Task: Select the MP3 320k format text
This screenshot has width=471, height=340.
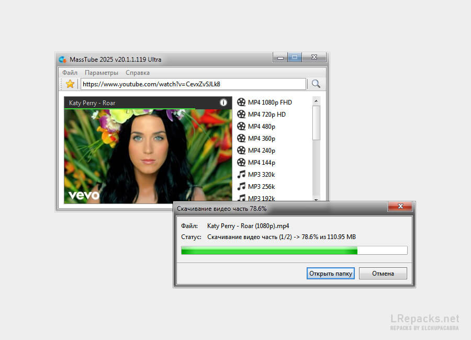Action: tap(261, 175)
